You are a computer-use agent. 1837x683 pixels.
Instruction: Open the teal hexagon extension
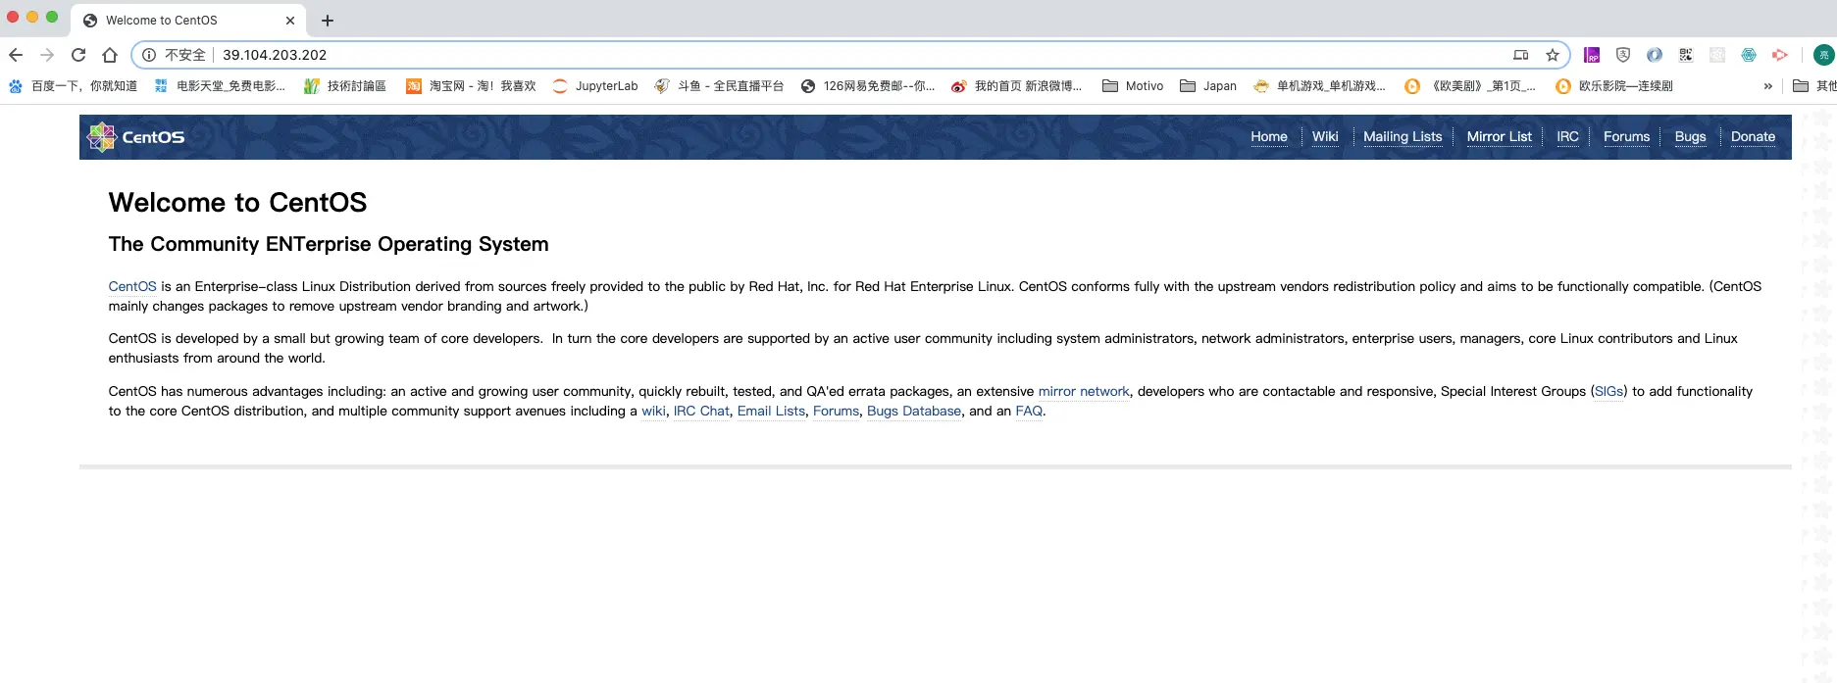(1749, 55)
